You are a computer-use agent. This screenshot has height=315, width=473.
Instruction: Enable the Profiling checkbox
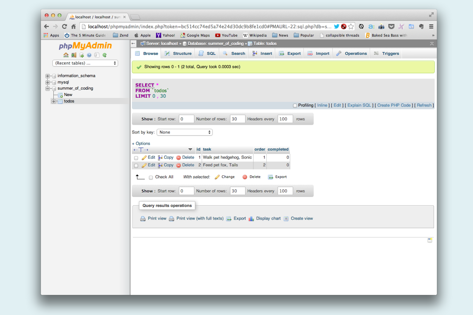point(295,105)
